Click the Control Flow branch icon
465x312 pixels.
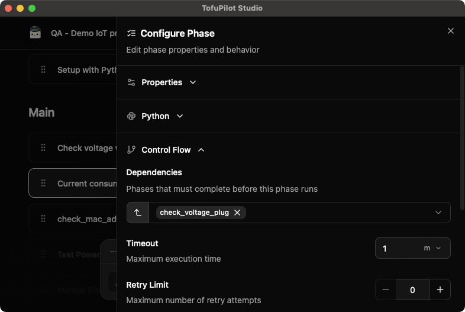131,150
